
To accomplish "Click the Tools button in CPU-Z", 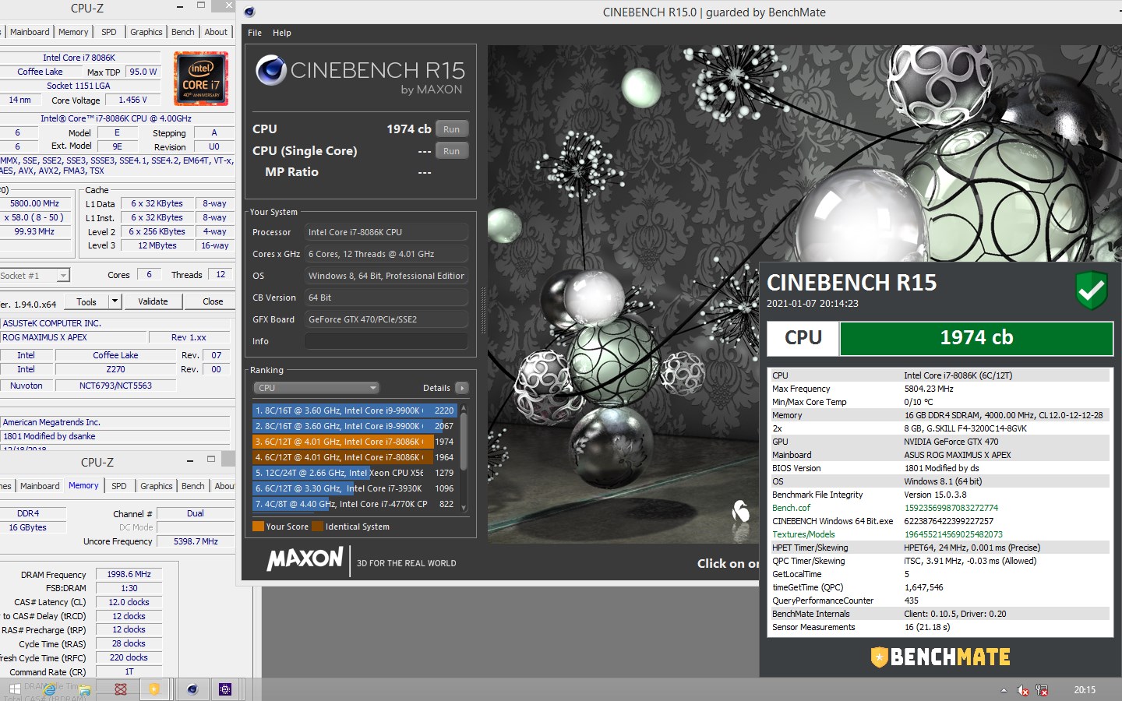I will click(86, 302).
